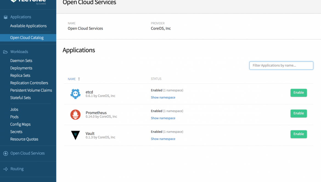Click the Open Cloud Services lightning icon

5,153
